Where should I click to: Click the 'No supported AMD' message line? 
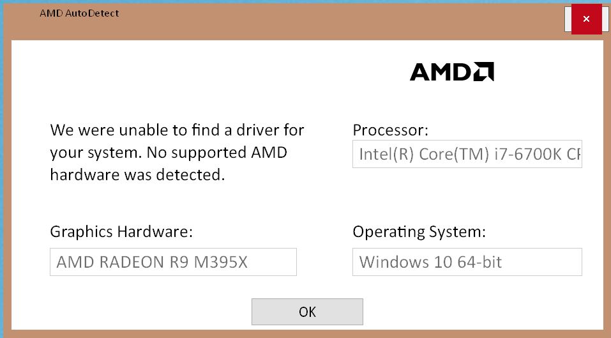(x=169, y=153)
